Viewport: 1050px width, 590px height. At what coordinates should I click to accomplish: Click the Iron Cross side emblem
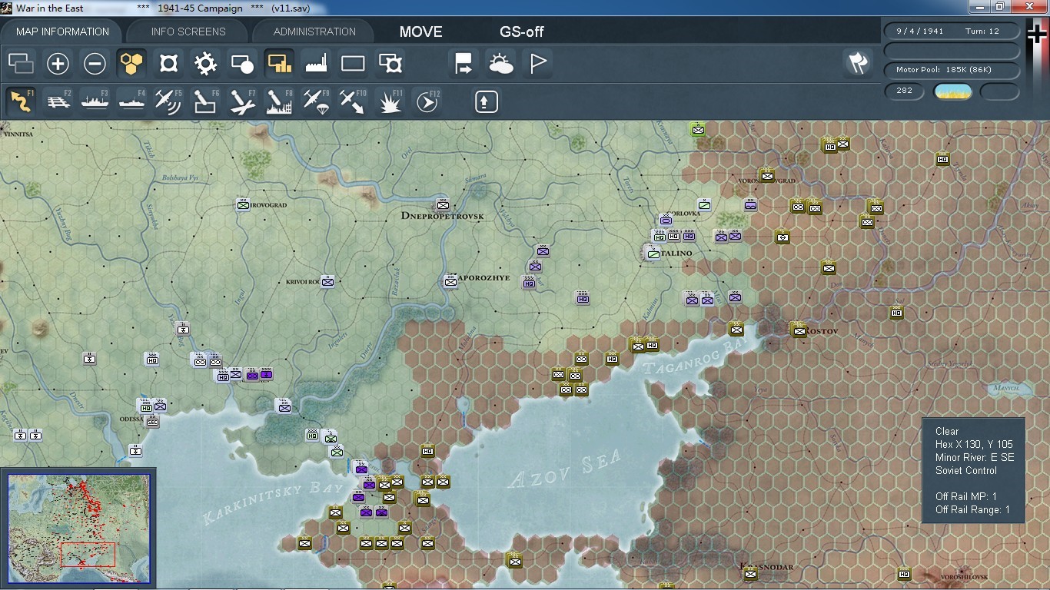point(1037,33)
